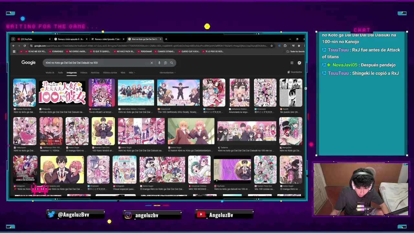The image size is (414, 233).
Task: Start voice search with microphone icon
Action: [159, 63]
